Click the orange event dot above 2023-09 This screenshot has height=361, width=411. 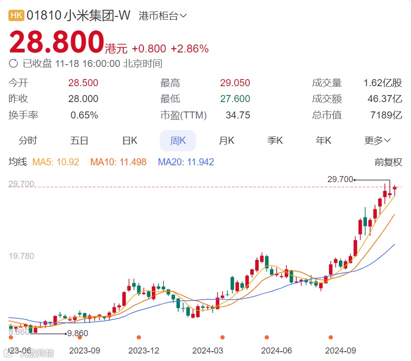[x=80, y=337]
